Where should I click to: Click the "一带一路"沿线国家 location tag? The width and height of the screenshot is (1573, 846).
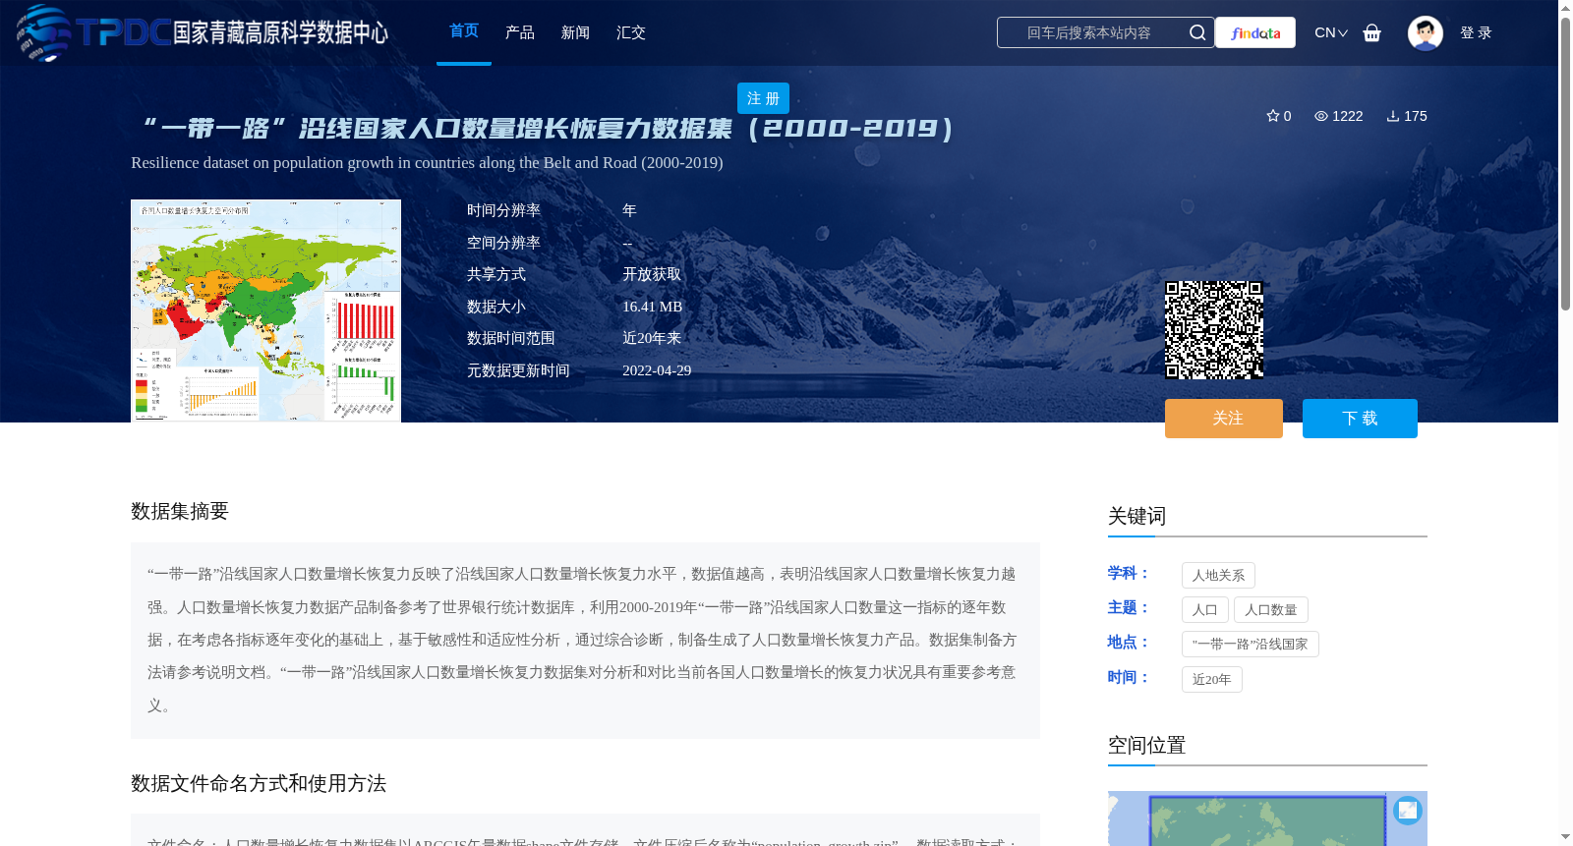point(1250,645)
